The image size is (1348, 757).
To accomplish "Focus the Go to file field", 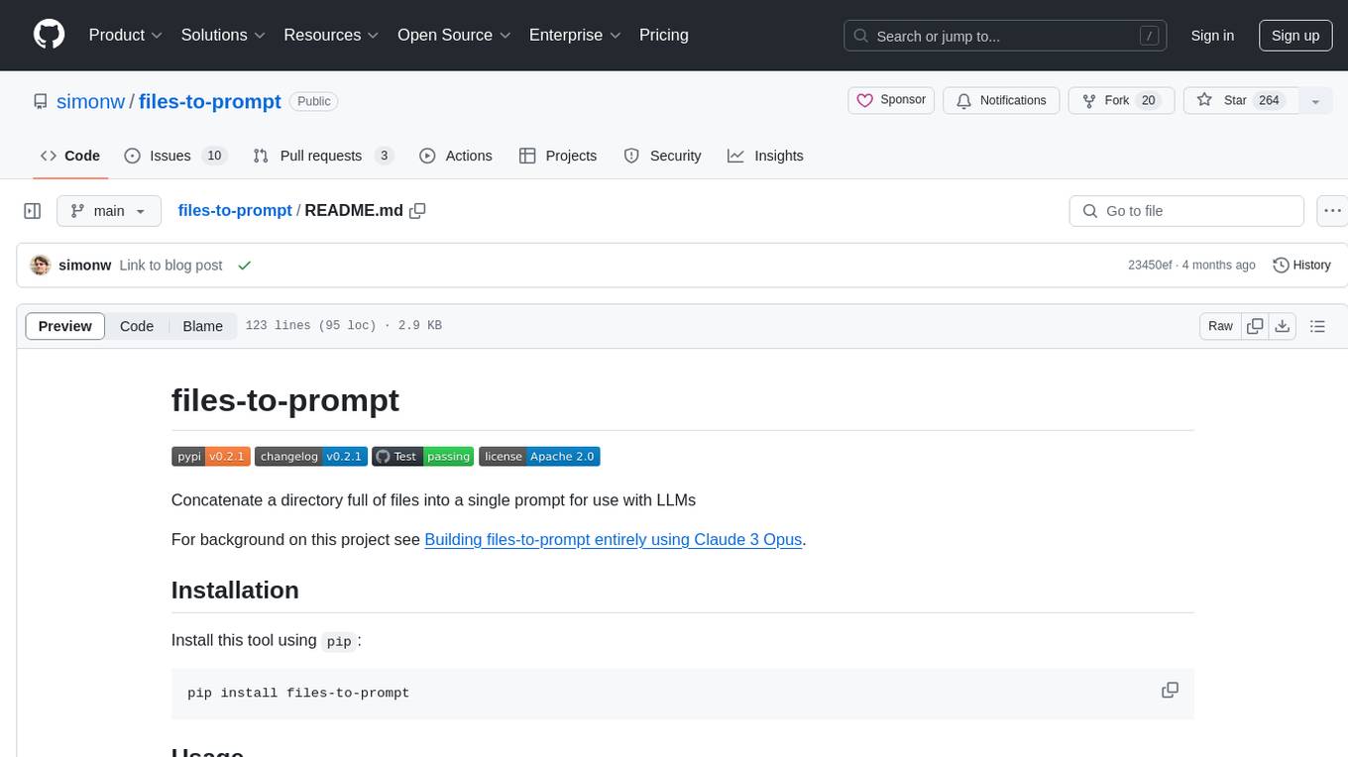I will [x=1186, y=211].
